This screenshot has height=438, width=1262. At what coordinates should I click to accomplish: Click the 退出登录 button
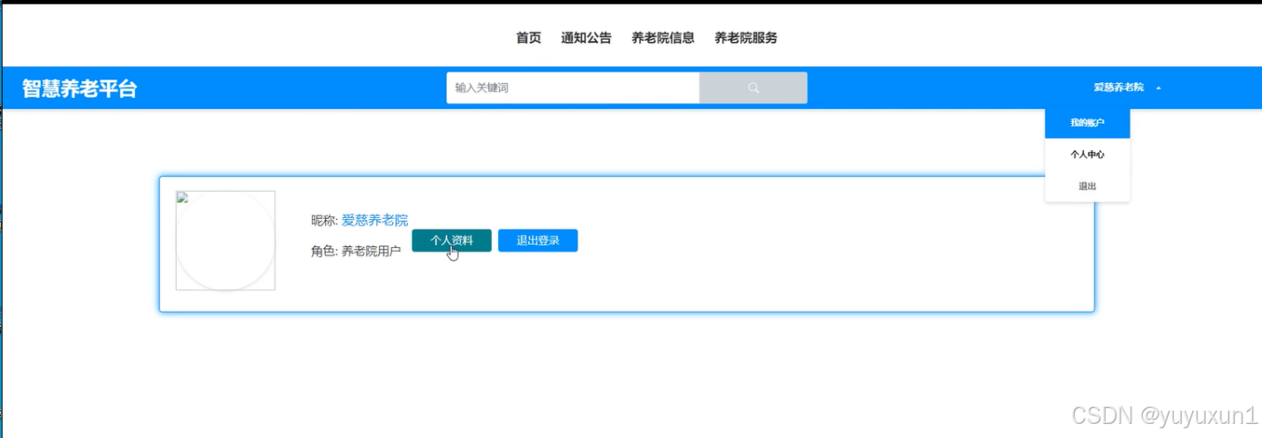(x=538, y=240)
